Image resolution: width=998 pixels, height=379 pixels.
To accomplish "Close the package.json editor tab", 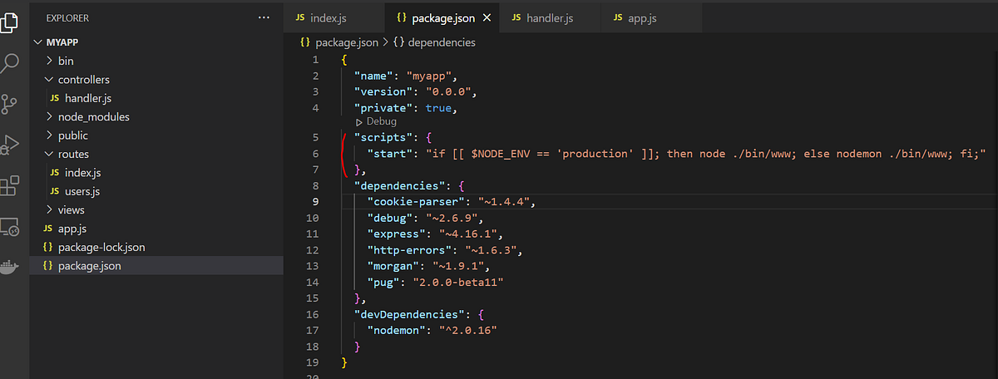I will click(487, 17).
